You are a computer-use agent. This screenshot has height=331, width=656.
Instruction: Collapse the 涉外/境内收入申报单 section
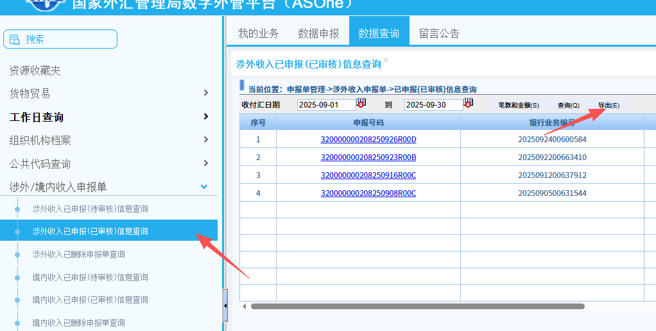(204, 187)
